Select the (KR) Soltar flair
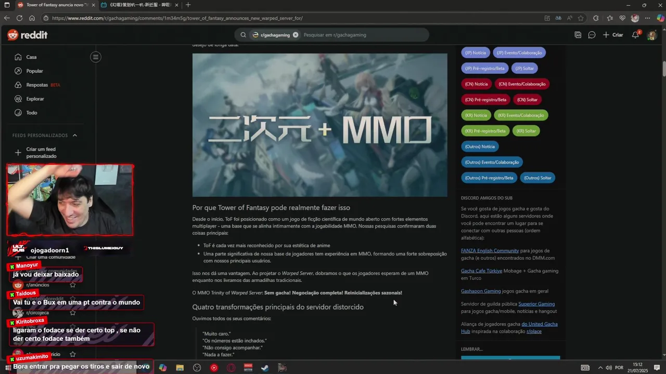666x374 pixels. [x=526, y=130]
